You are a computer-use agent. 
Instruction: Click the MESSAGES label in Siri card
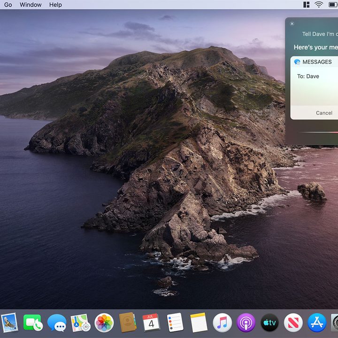pos(317,62)
